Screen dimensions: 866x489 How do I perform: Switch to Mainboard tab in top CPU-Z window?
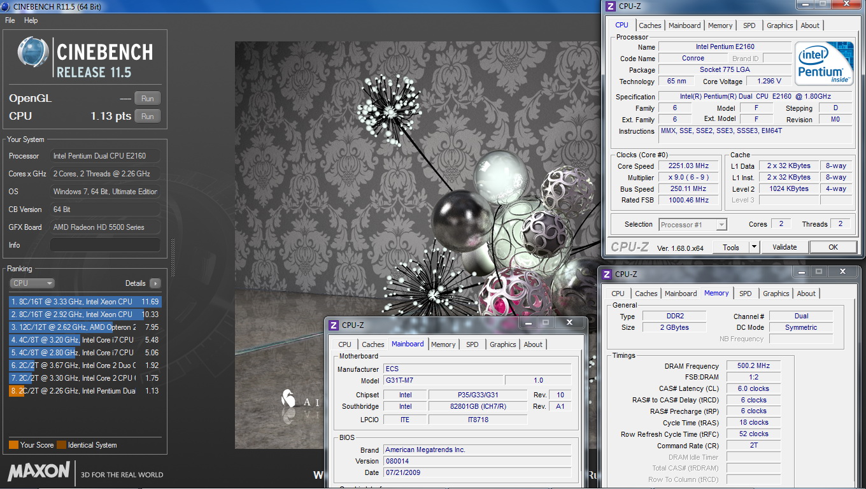click(x=685, y=25)
